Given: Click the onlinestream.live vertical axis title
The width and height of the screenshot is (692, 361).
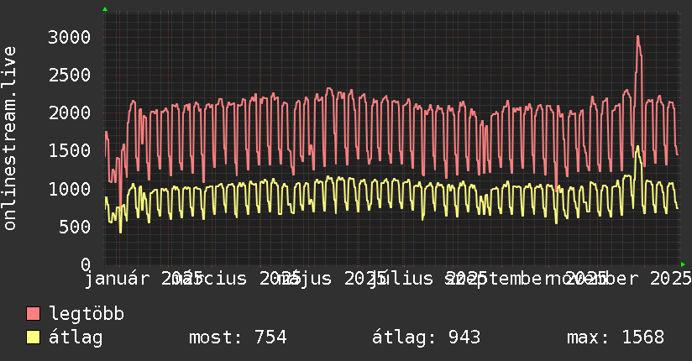Looking at the screenshot, I should pos(9,139).
